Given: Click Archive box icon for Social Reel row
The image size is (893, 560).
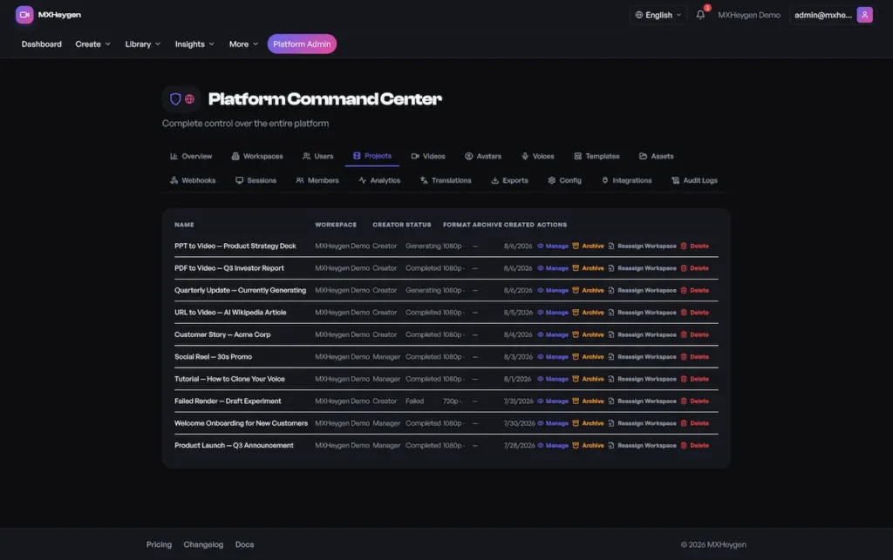Looking at the screenshot, I should [x=576, y=357].
